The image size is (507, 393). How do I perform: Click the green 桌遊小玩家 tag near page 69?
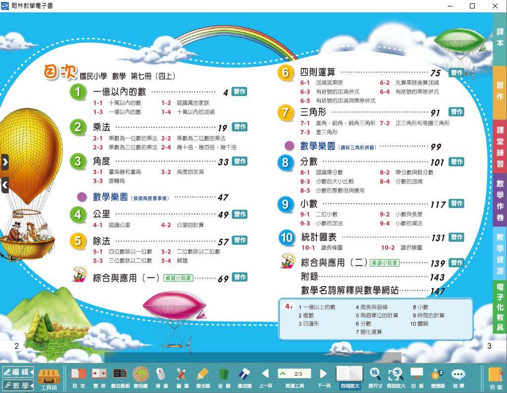(x=178, y=278)
